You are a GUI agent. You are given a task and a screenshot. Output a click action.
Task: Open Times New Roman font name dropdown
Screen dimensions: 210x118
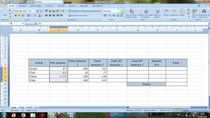(x=28, y=11)
